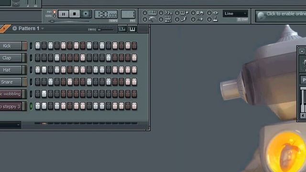Viewport: 306px width, 172px height.
Task: Toggle blend recording keyboard-plus option
Action: (182, 13)
